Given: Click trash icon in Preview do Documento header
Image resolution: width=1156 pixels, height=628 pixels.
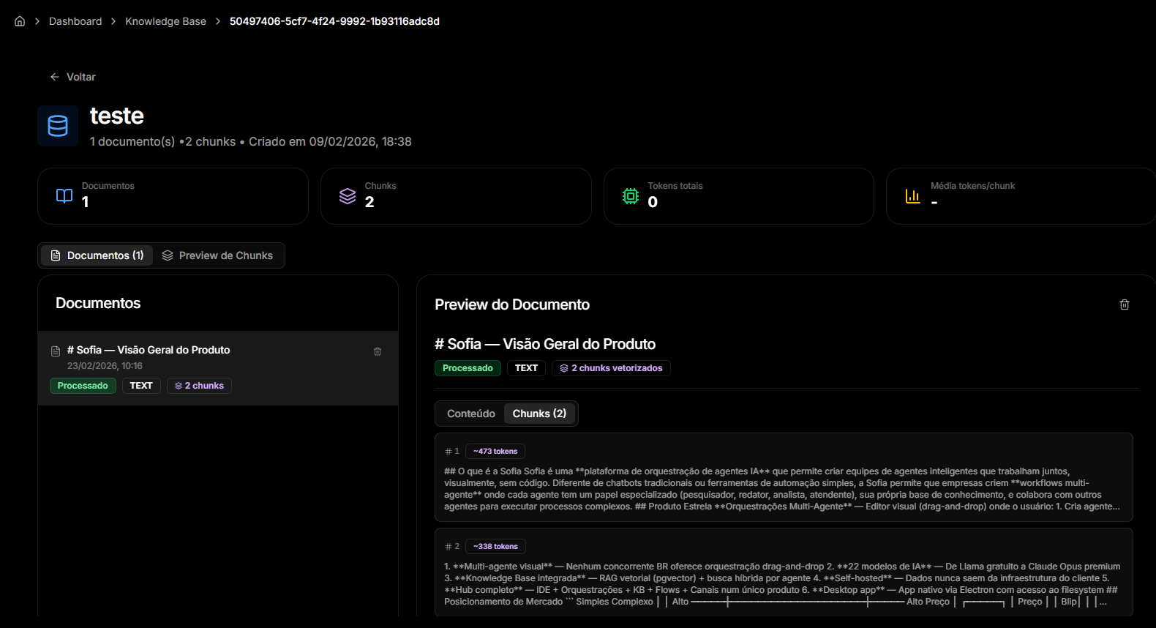Looking at the screenshot, I should [1125, 304].
